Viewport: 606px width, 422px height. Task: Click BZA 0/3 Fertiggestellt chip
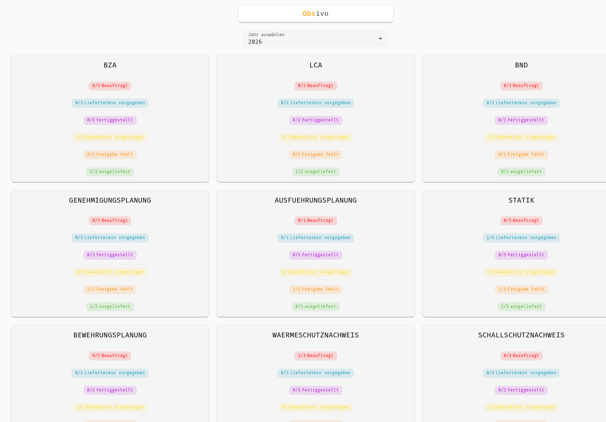click(110, 120)
